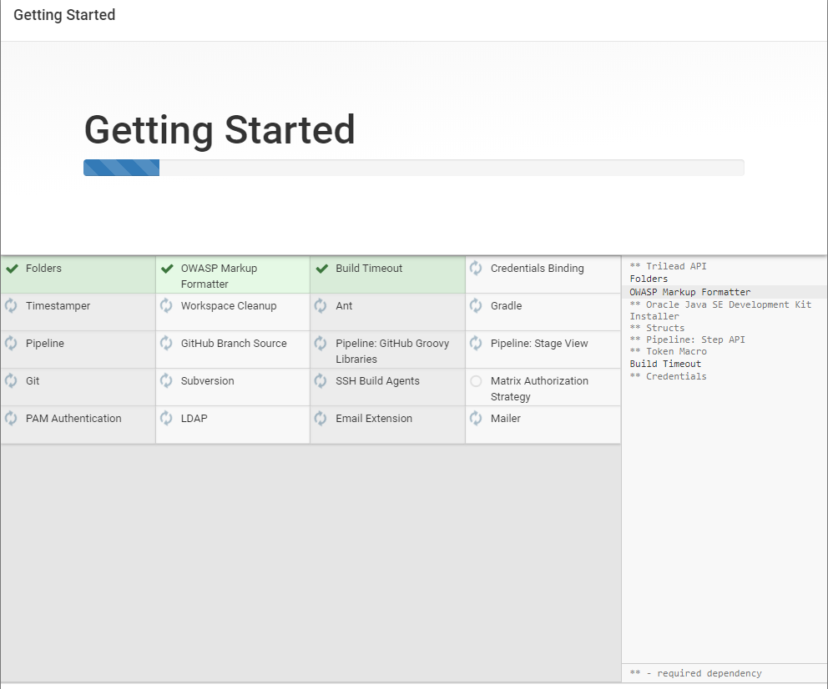This screenshot has width=828, height=689.
Task: Click '** Credentials' log entry
Action: point(668,377)
